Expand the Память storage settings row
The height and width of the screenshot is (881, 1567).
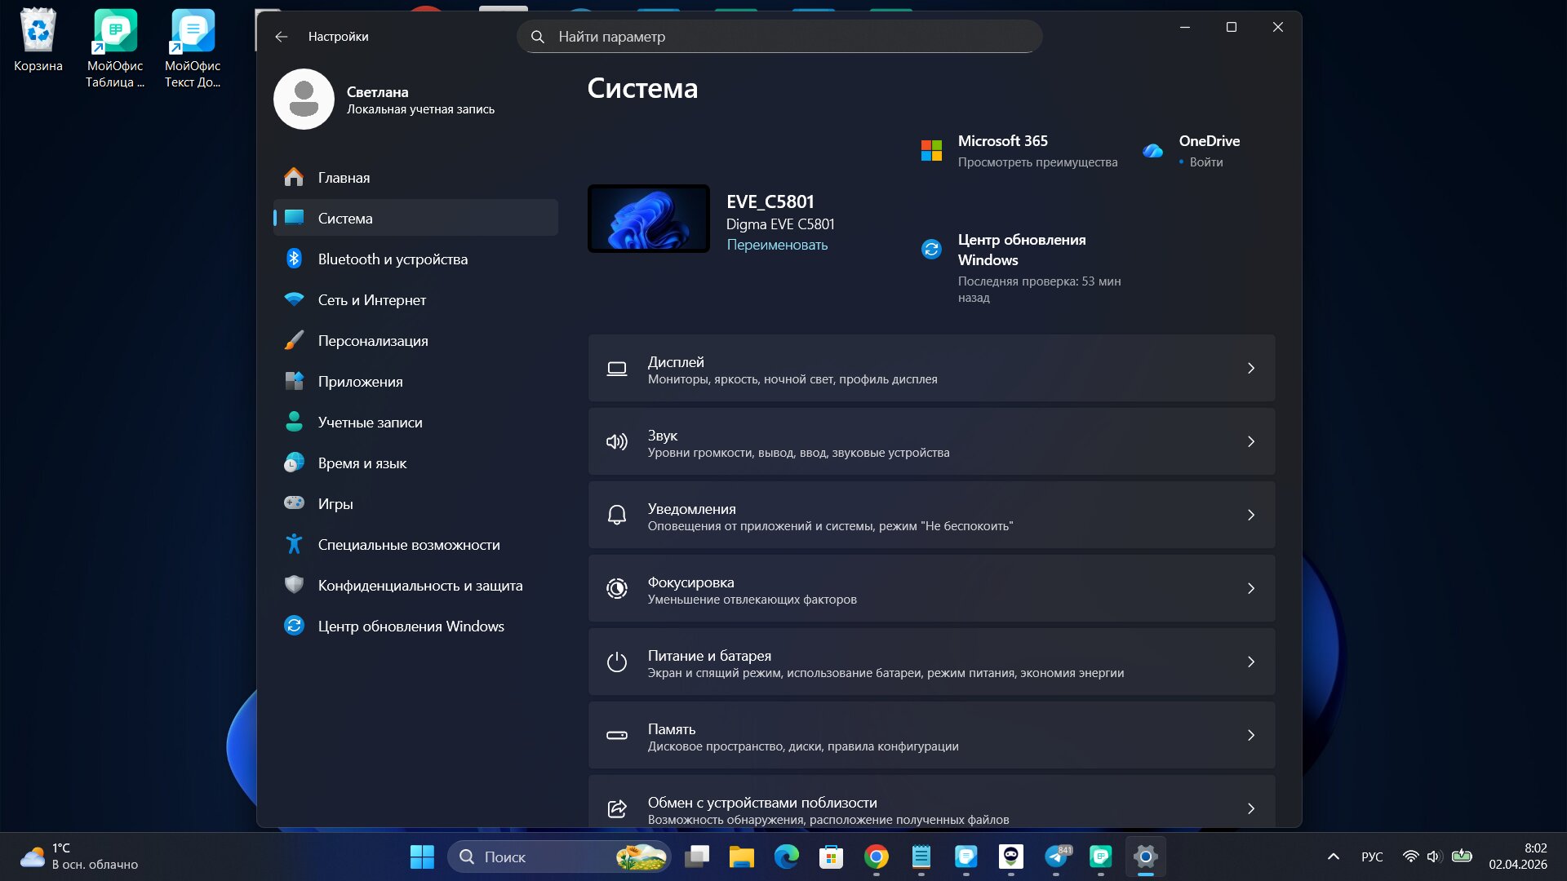point(930,736)
